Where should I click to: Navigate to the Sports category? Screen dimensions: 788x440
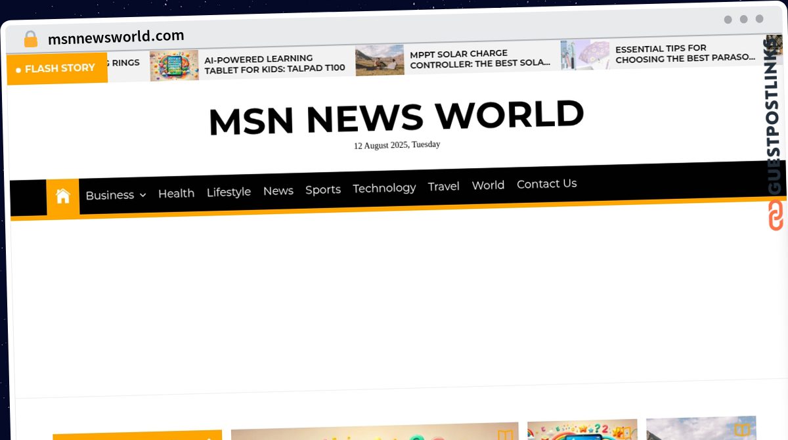coord(322,190)
